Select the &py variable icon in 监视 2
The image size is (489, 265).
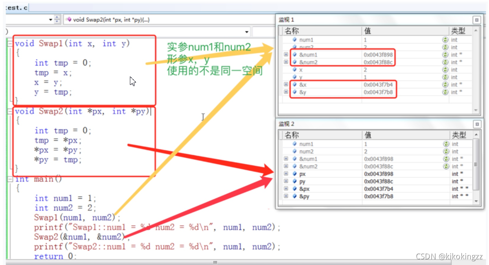[x=295, y=196]
